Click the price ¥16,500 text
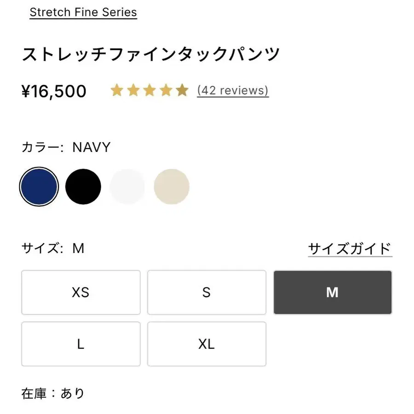The height and width of the screenshot is (414, 414). (54, 90)
